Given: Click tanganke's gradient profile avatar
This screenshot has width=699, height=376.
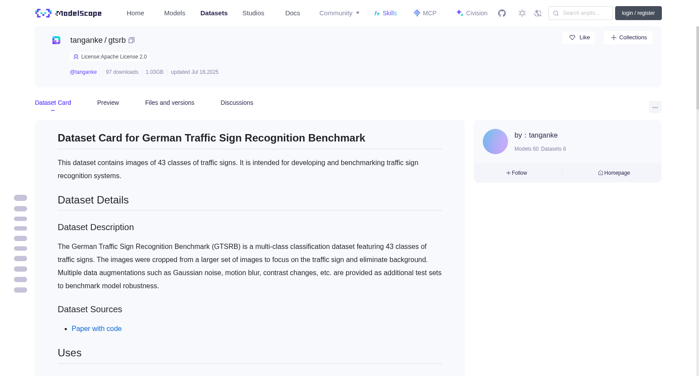Looking at the screenshot, I should pyautogui.click(x=495, y=141).
